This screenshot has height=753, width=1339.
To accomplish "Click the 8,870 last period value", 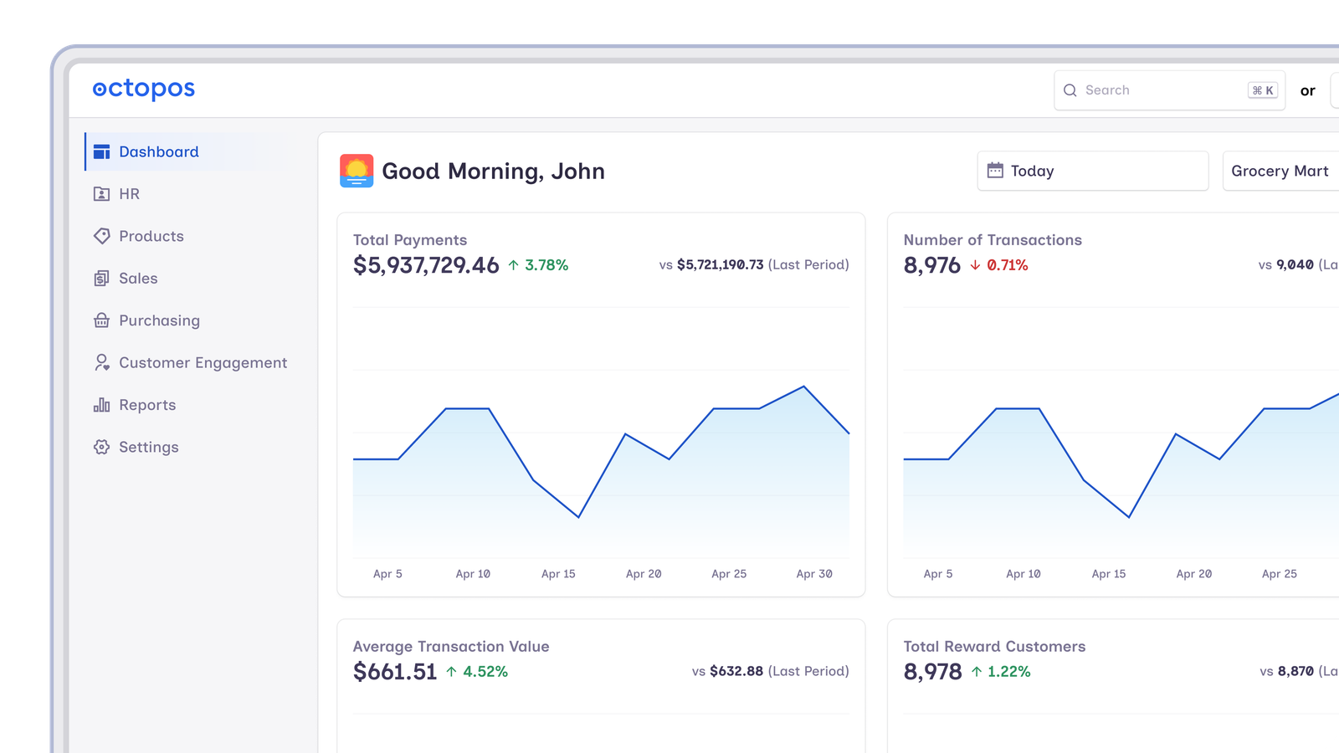I will point(1296,671).
